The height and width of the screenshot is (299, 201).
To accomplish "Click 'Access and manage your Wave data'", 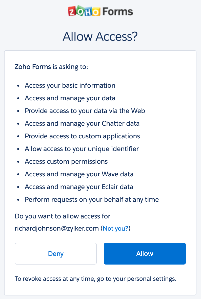I will tap(79, 174).
